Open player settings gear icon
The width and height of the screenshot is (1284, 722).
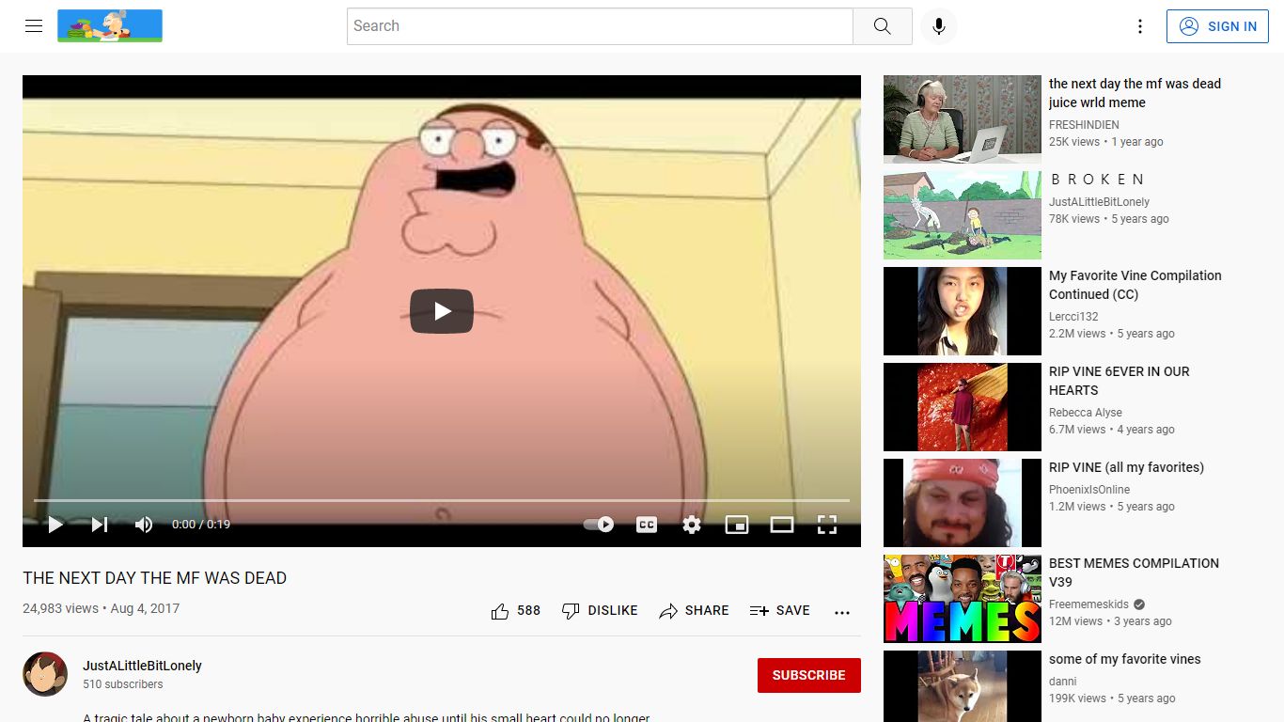(x=692, y=525)
